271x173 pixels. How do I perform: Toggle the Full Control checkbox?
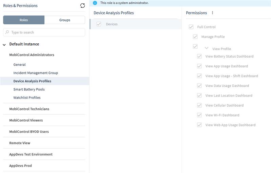191,27
